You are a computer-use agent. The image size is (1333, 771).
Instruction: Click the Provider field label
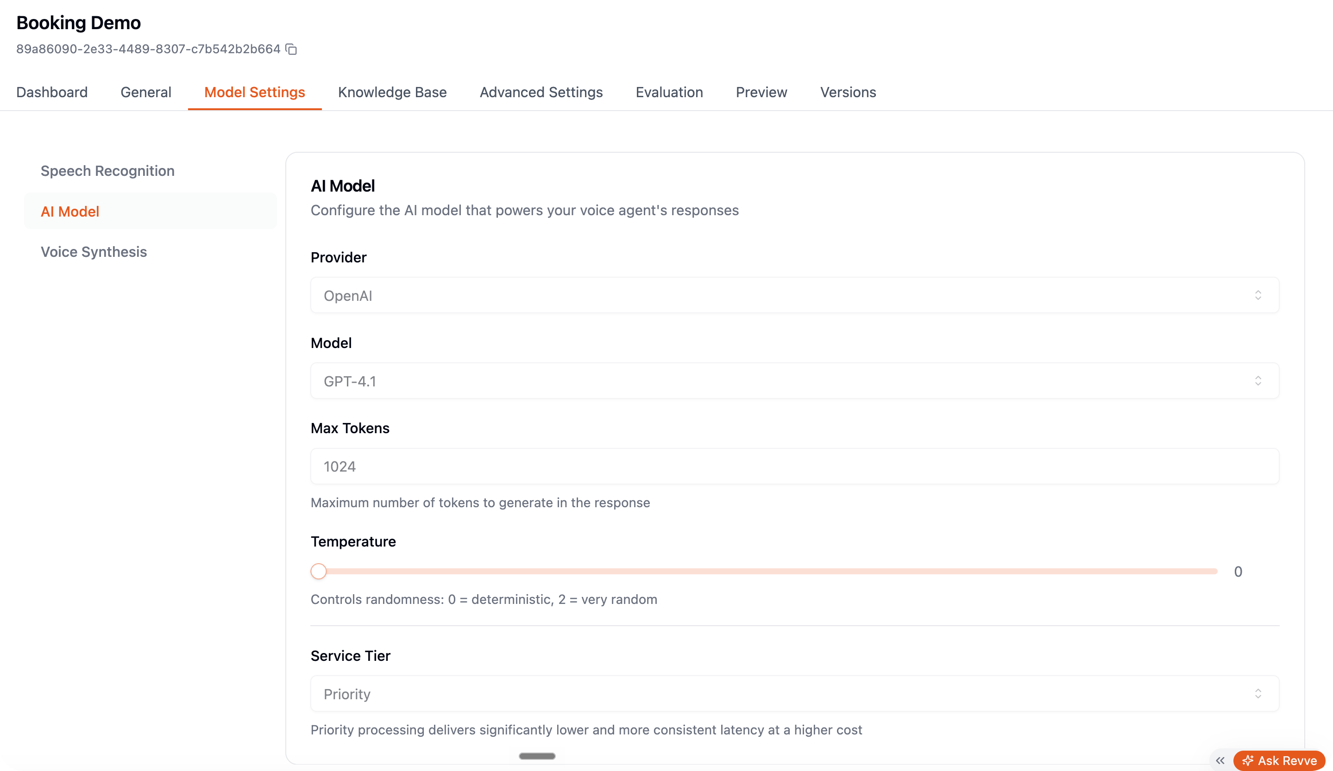pyautogui.click(x=339, y=257)
